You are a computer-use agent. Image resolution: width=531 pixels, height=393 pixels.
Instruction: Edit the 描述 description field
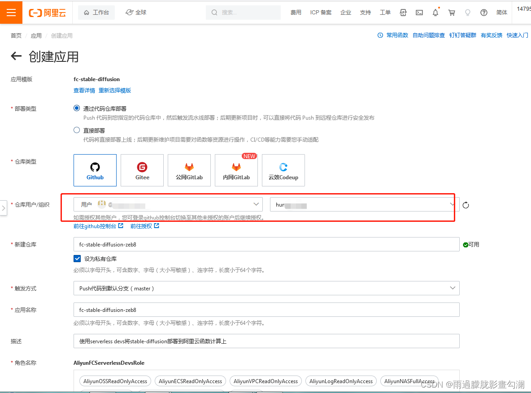click(266, 341)
